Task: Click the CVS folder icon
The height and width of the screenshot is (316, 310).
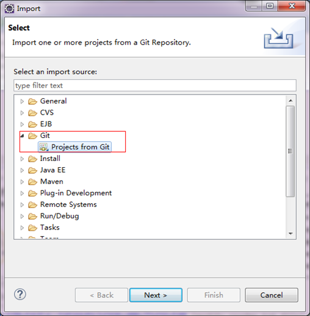Action: click(32, 113)
